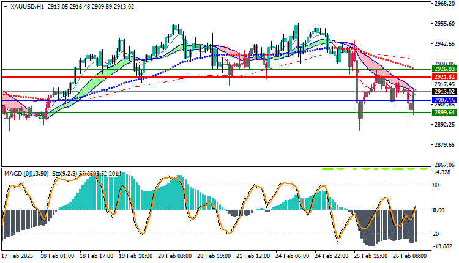This screenshot has height=263, width=459.
Task: Click the 20 stochastic level label
Action: (x=436, y=234)
